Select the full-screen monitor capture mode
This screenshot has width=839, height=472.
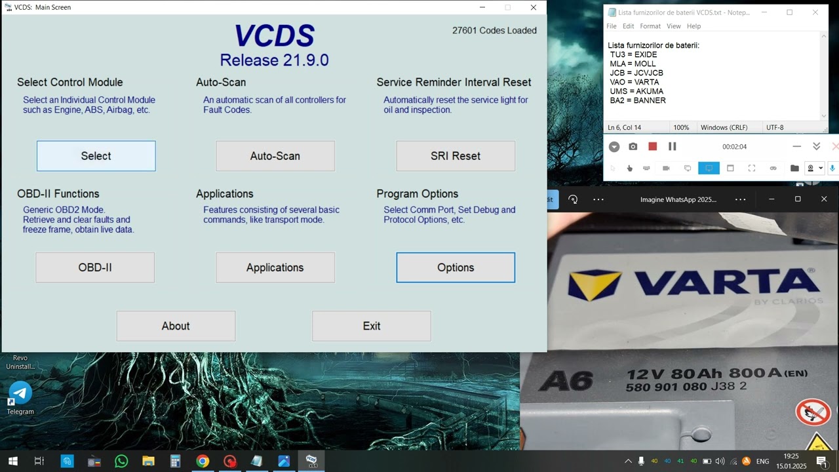pos(709,168)
